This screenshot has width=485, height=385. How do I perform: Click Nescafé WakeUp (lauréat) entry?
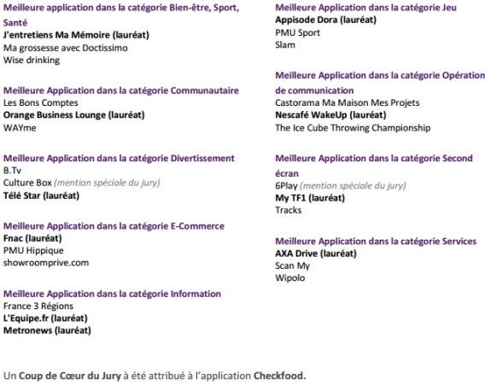coord(330,115)
